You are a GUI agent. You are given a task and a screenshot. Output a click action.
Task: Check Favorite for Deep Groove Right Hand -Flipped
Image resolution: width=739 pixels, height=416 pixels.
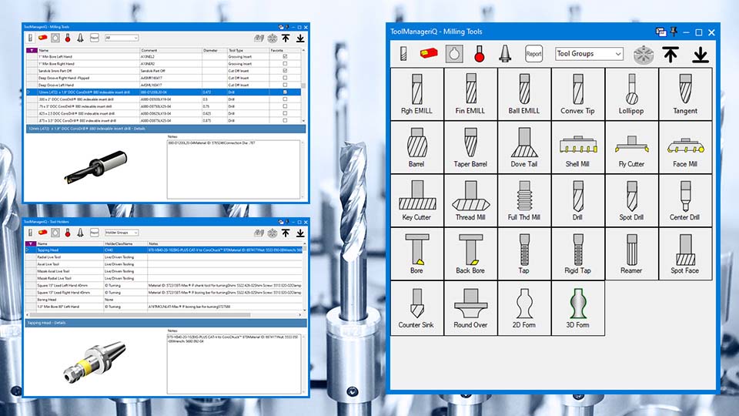285,78
